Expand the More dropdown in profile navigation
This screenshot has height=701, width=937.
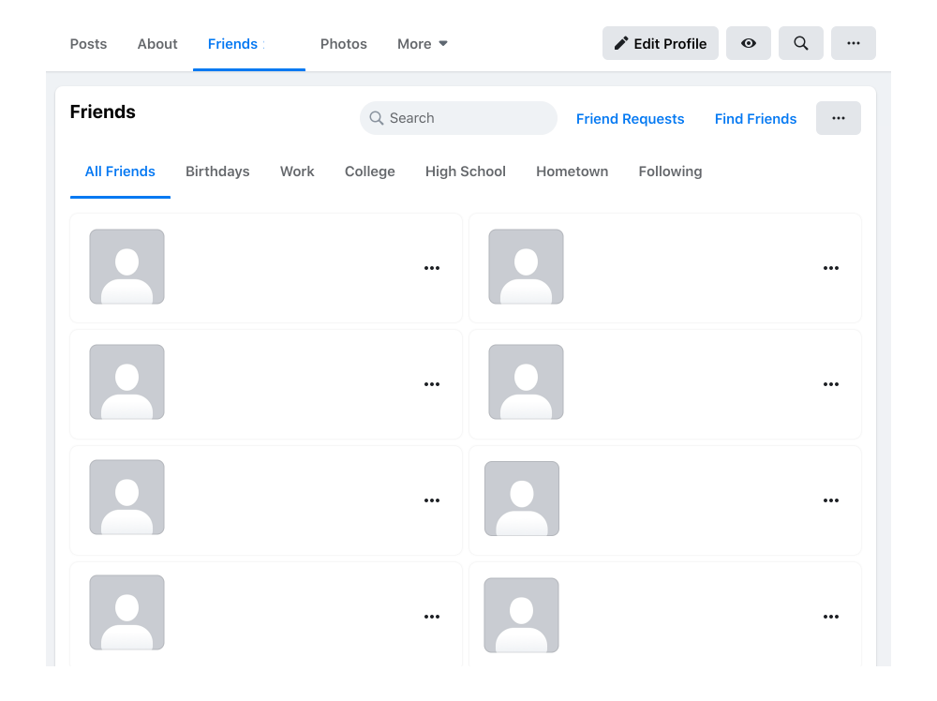tap(423, 44)
